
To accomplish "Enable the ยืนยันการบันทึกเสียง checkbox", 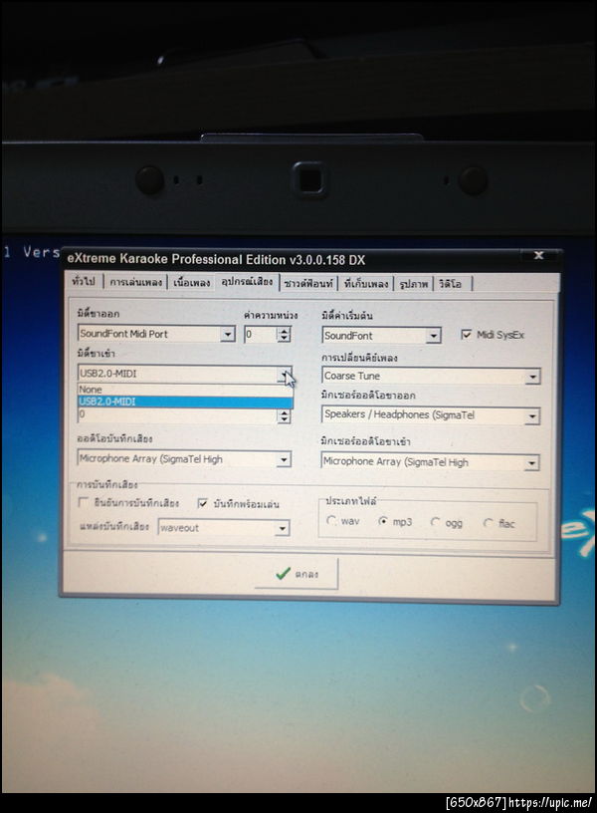I will [x=83, y=502].
